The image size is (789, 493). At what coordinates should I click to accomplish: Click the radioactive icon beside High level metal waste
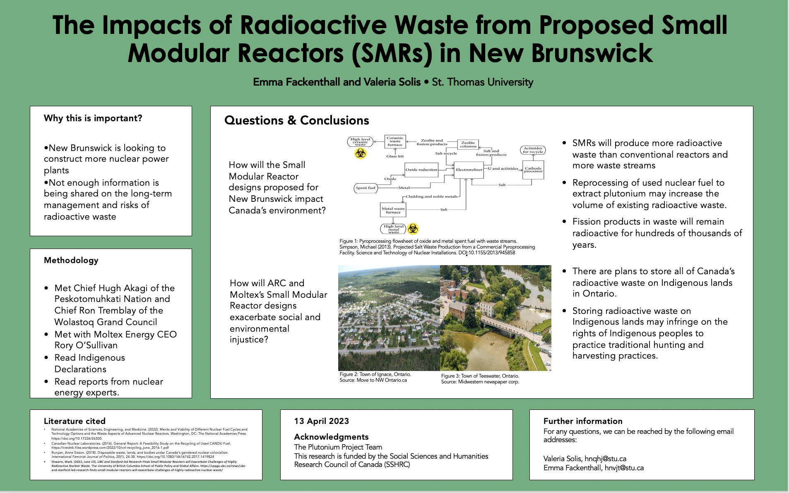(413, 229)
